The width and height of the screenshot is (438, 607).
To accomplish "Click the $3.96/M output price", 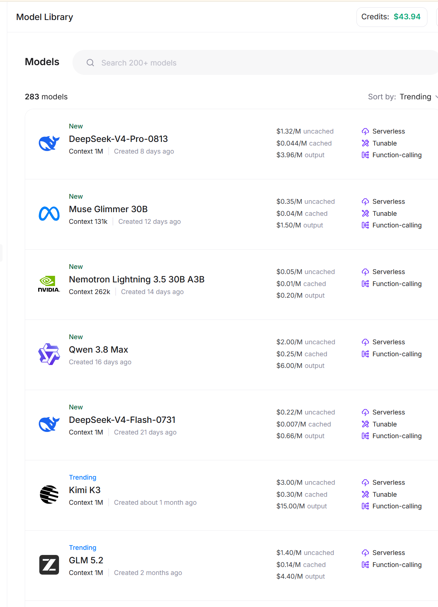I will point(300,155).
